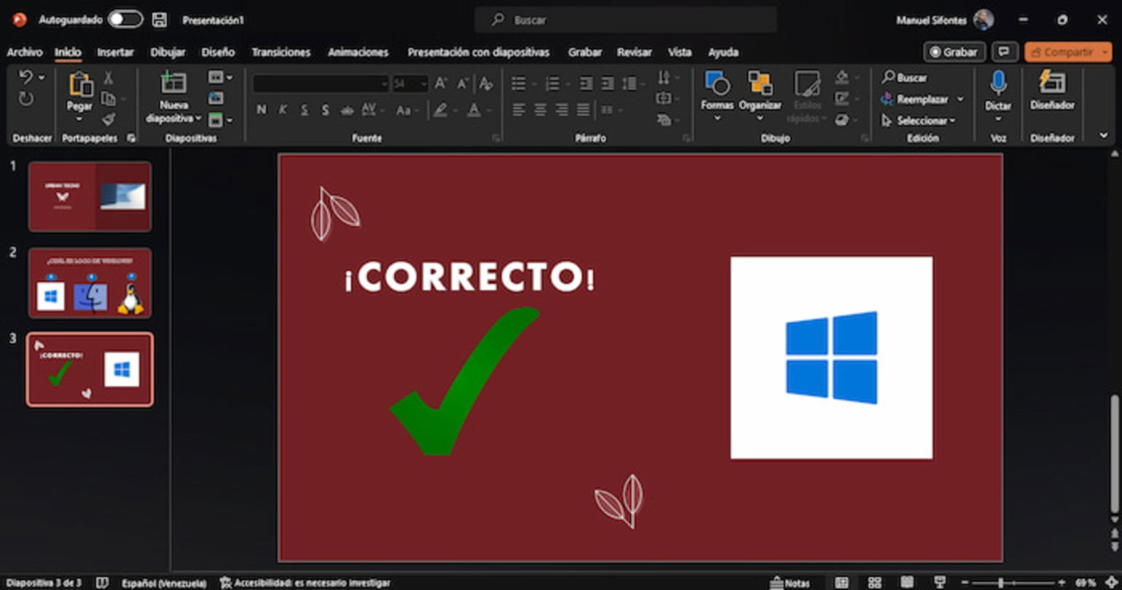Viewport: 1122px width, 590px height.
Task: Click Manuel Sifontes account name
Action: (931, 20)
